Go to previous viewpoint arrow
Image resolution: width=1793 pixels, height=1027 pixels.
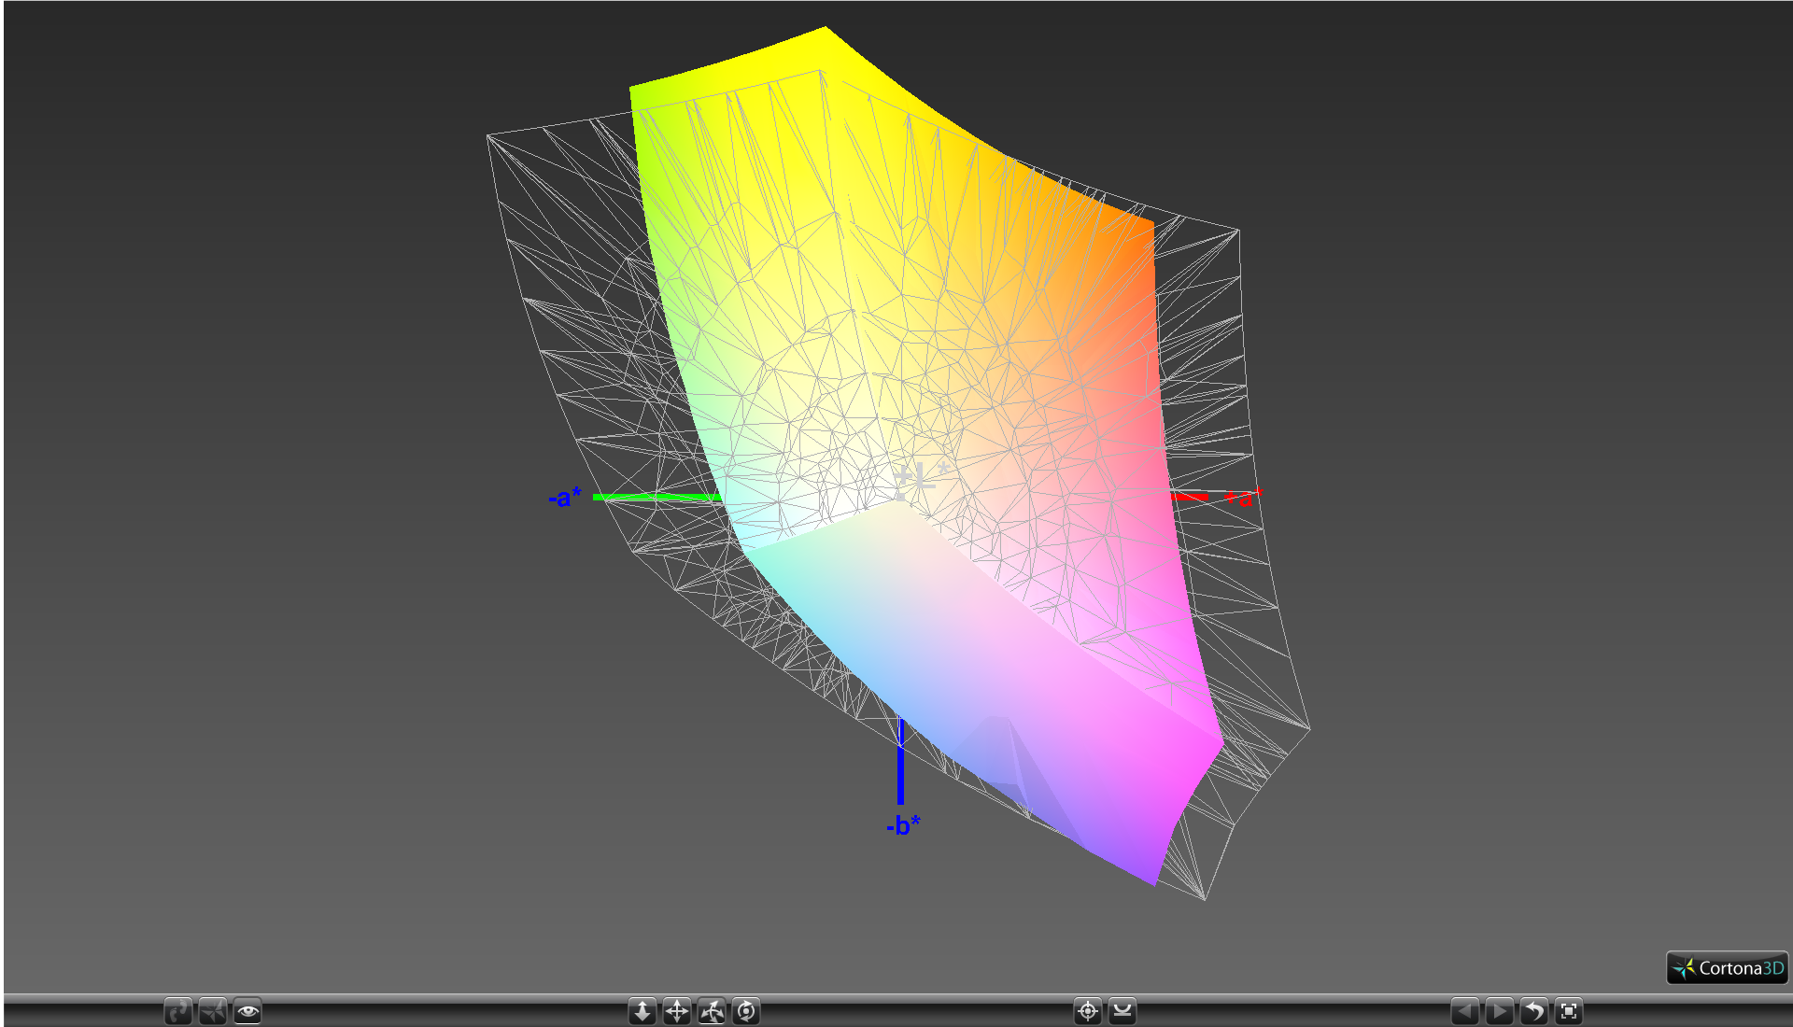(x=1465, y=1011)
